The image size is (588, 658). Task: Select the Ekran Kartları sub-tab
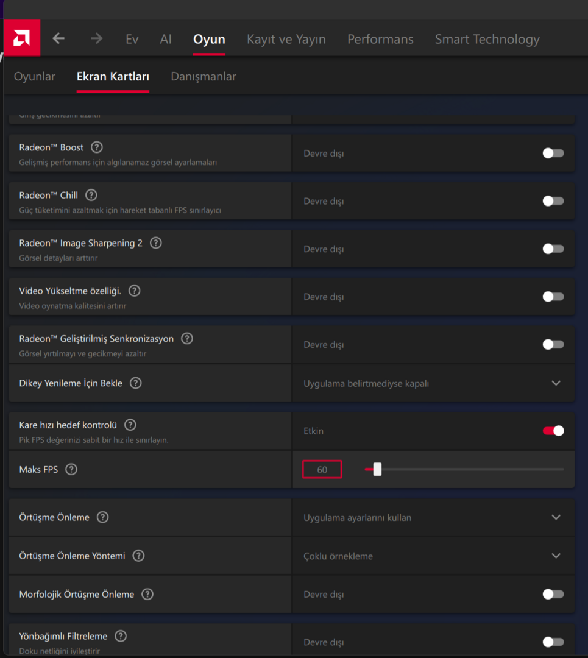[113, 76]
